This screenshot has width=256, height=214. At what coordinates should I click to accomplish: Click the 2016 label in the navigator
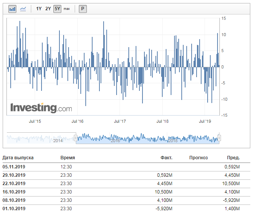pyautogui.click(x=115, y=141)
